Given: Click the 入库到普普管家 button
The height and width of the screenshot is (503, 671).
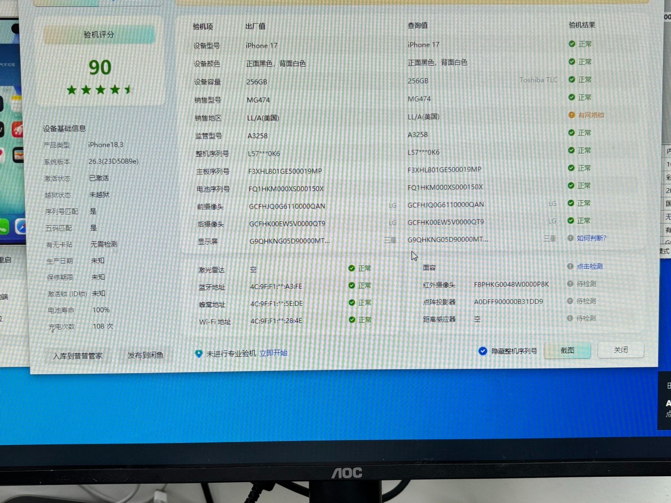Looking at the screenshot, I should pos(78,356).
